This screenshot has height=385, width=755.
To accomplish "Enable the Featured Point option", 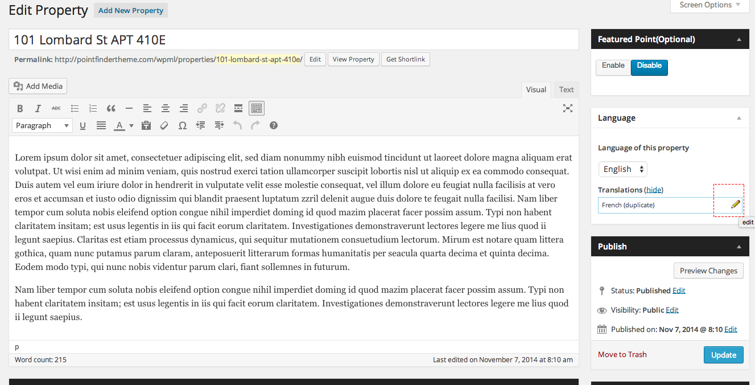I will [613, 66].
